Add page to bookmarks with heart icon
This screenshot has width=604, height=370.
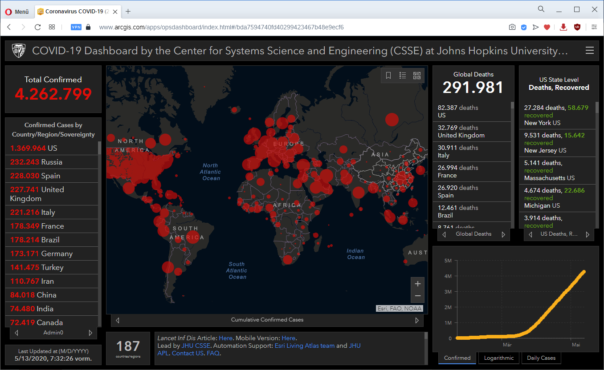(x=547, y=27)
